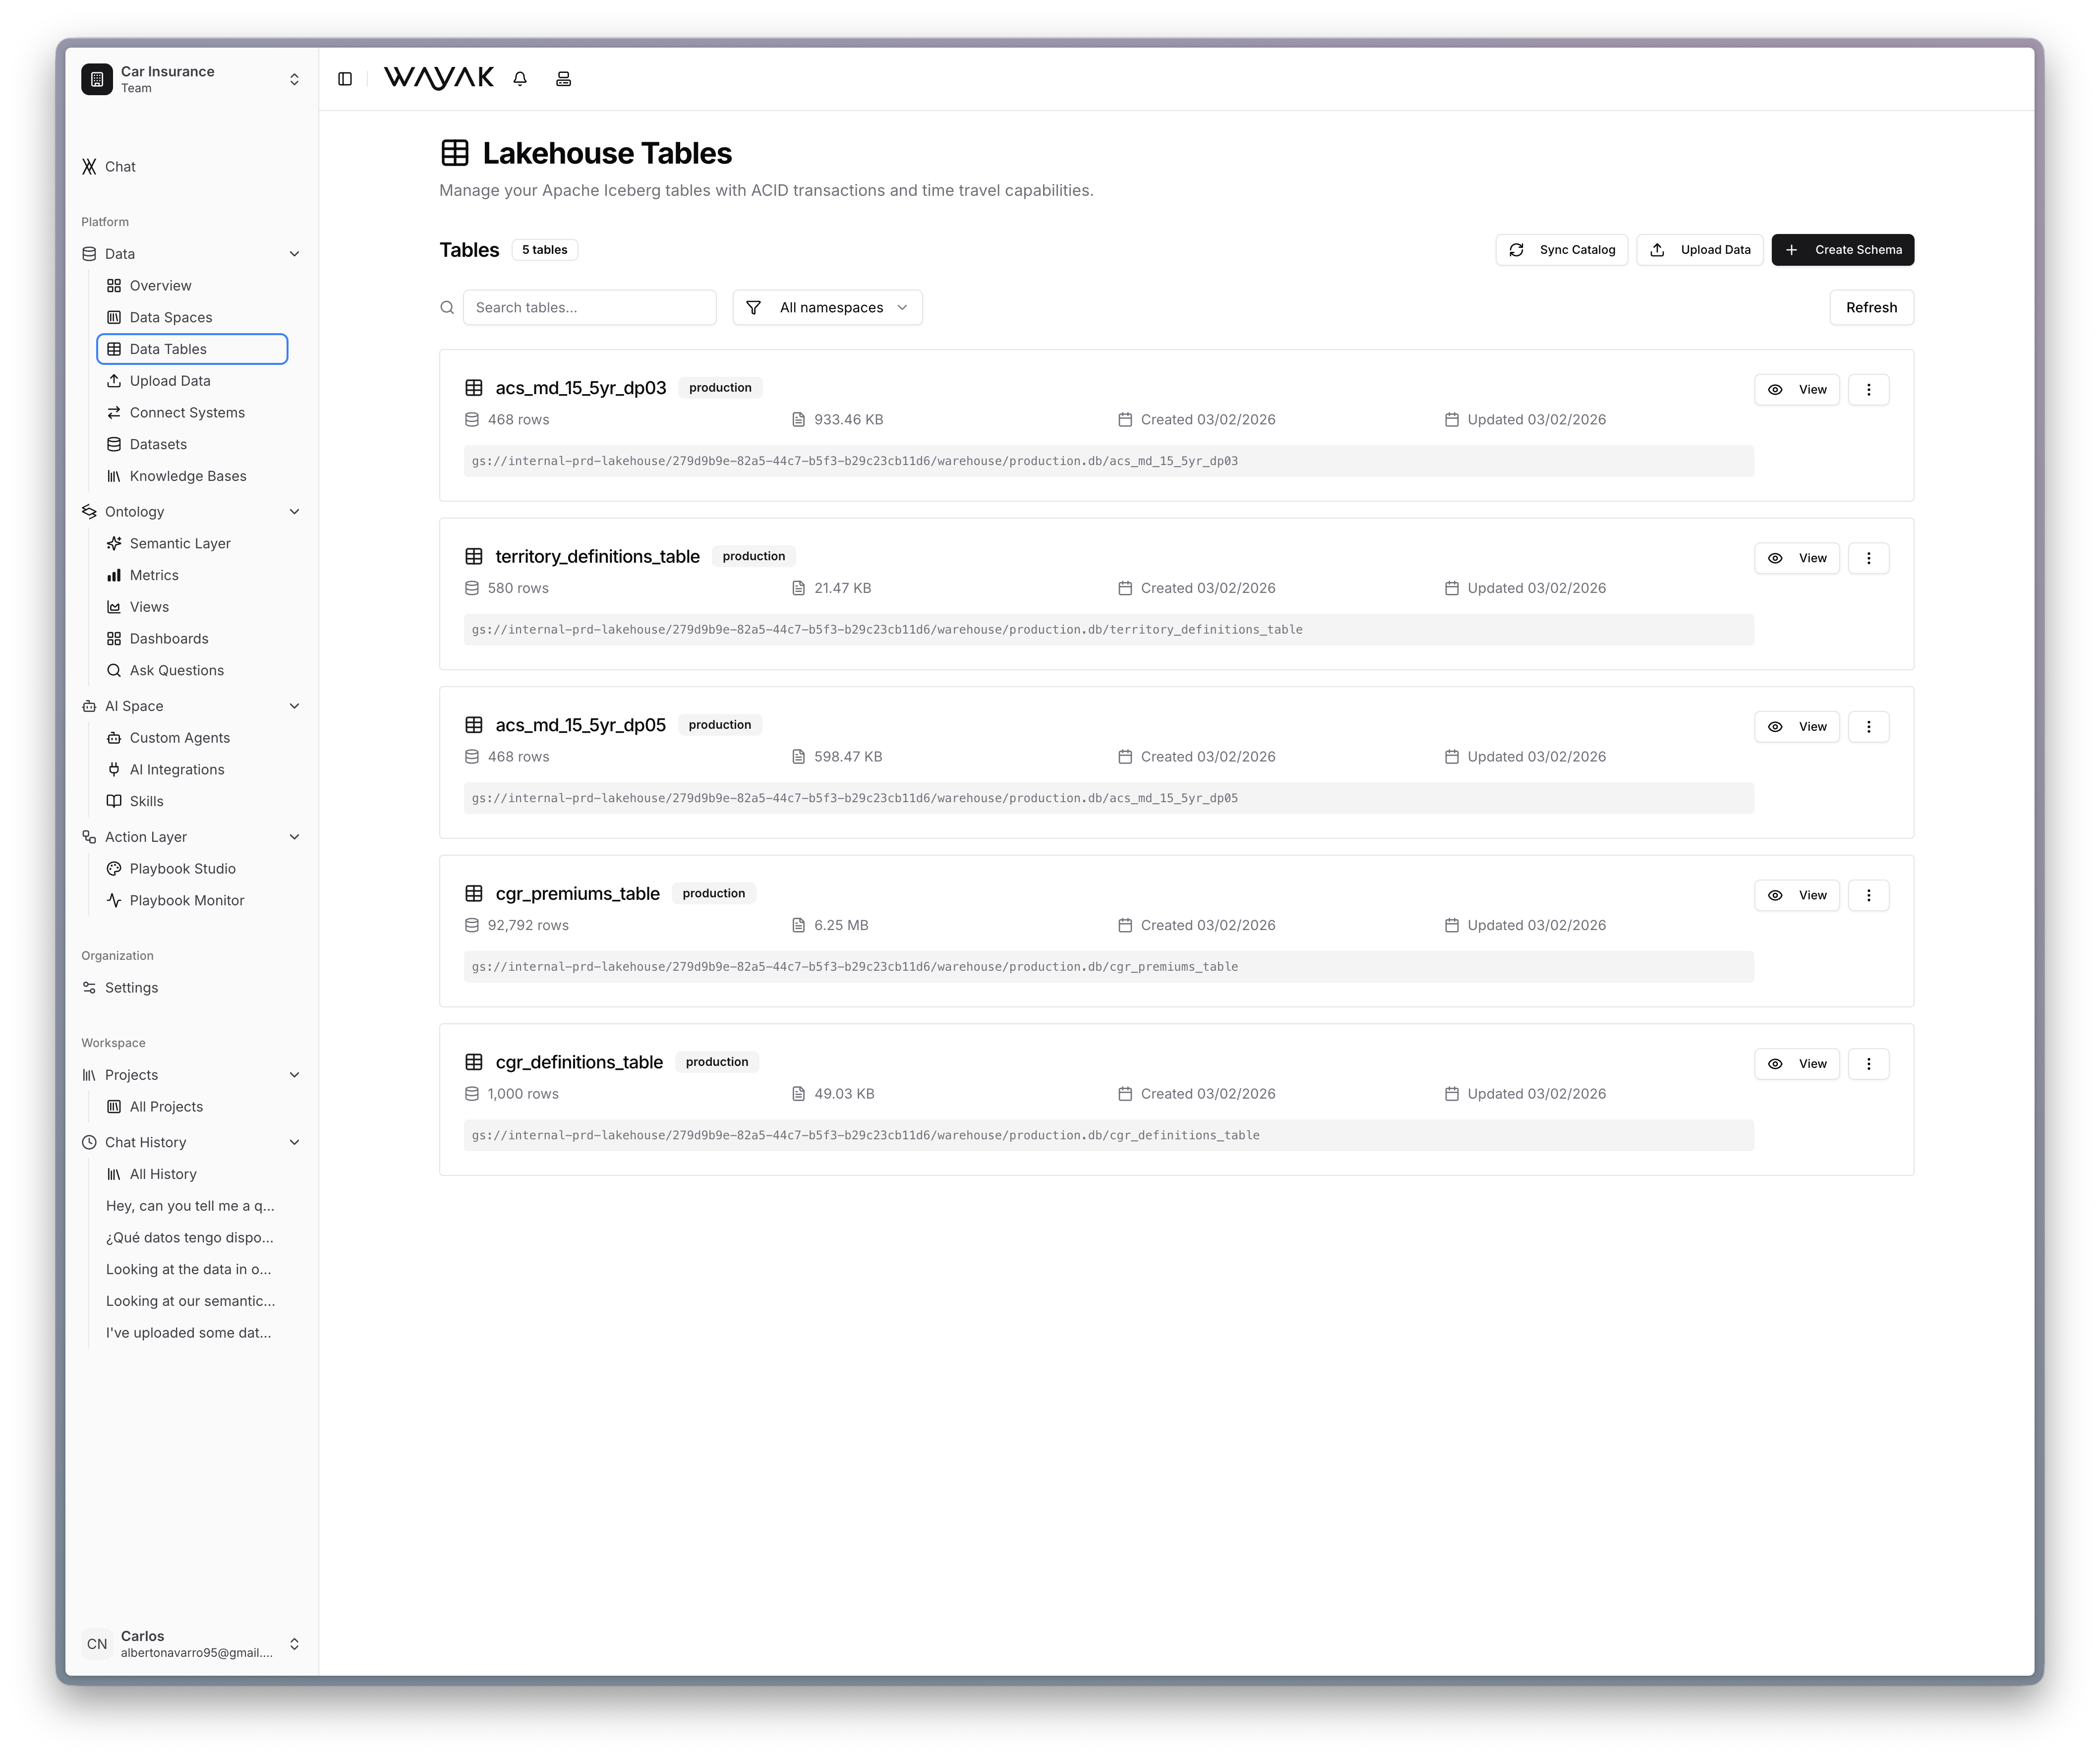The width and height of the screenshot is (2100, 1759).
Task: View the cgr_premiums_table
Action: point(1797,895)
